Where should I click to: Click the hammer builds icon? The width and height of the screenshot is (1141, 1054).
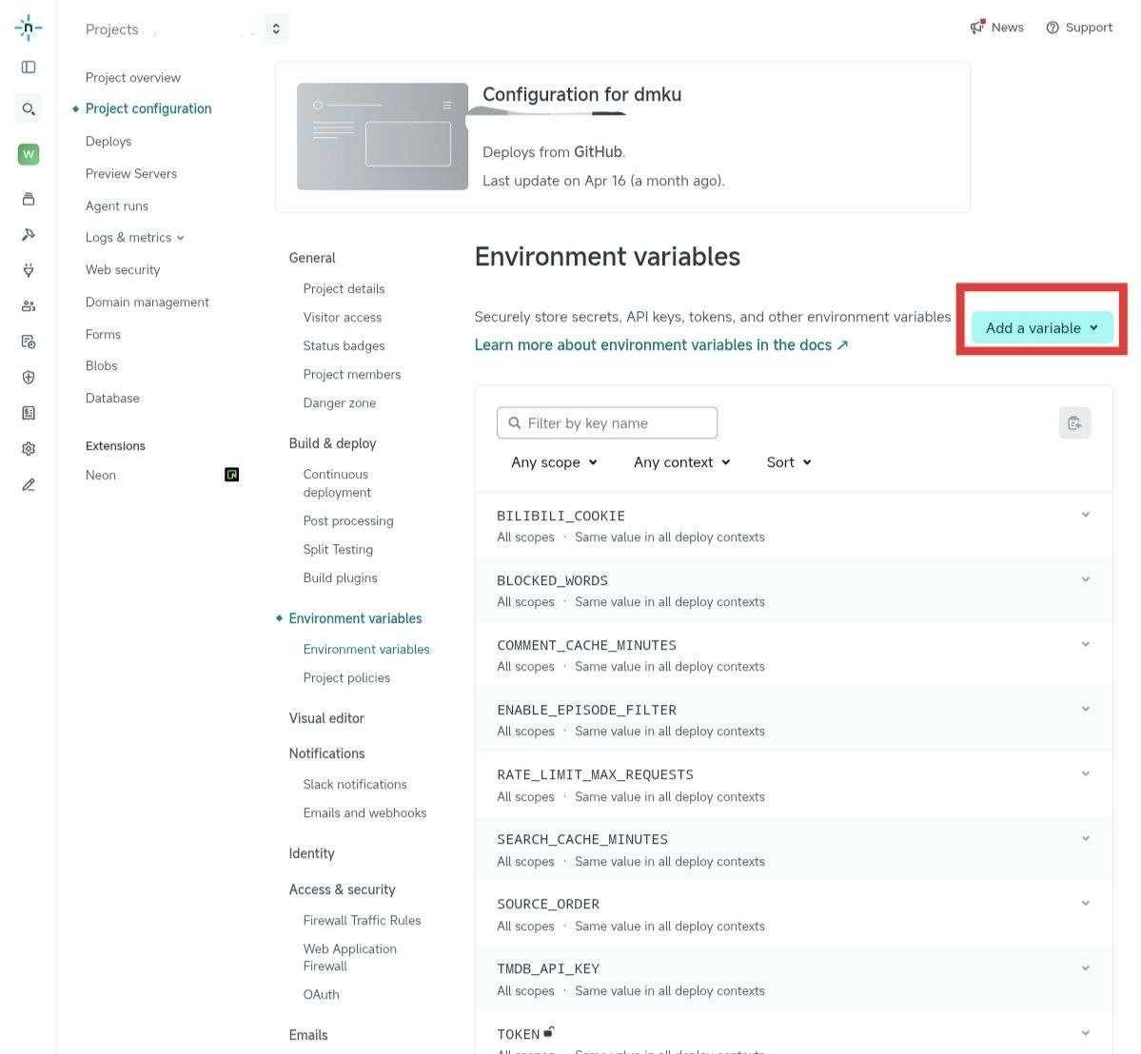point(29,234)
